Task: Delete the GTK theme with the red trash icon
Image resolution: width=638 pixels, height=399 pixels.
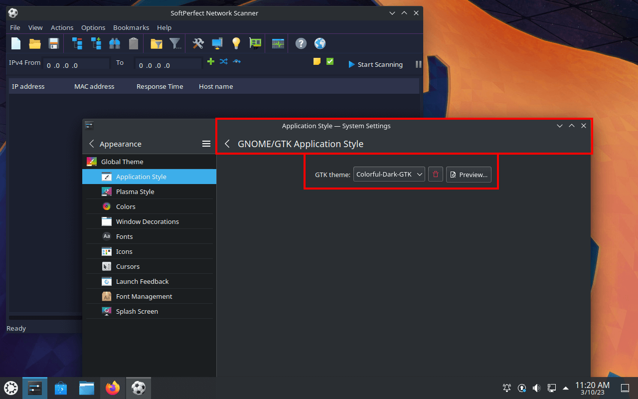Action: pyautogui.click(x=436, y=175)
